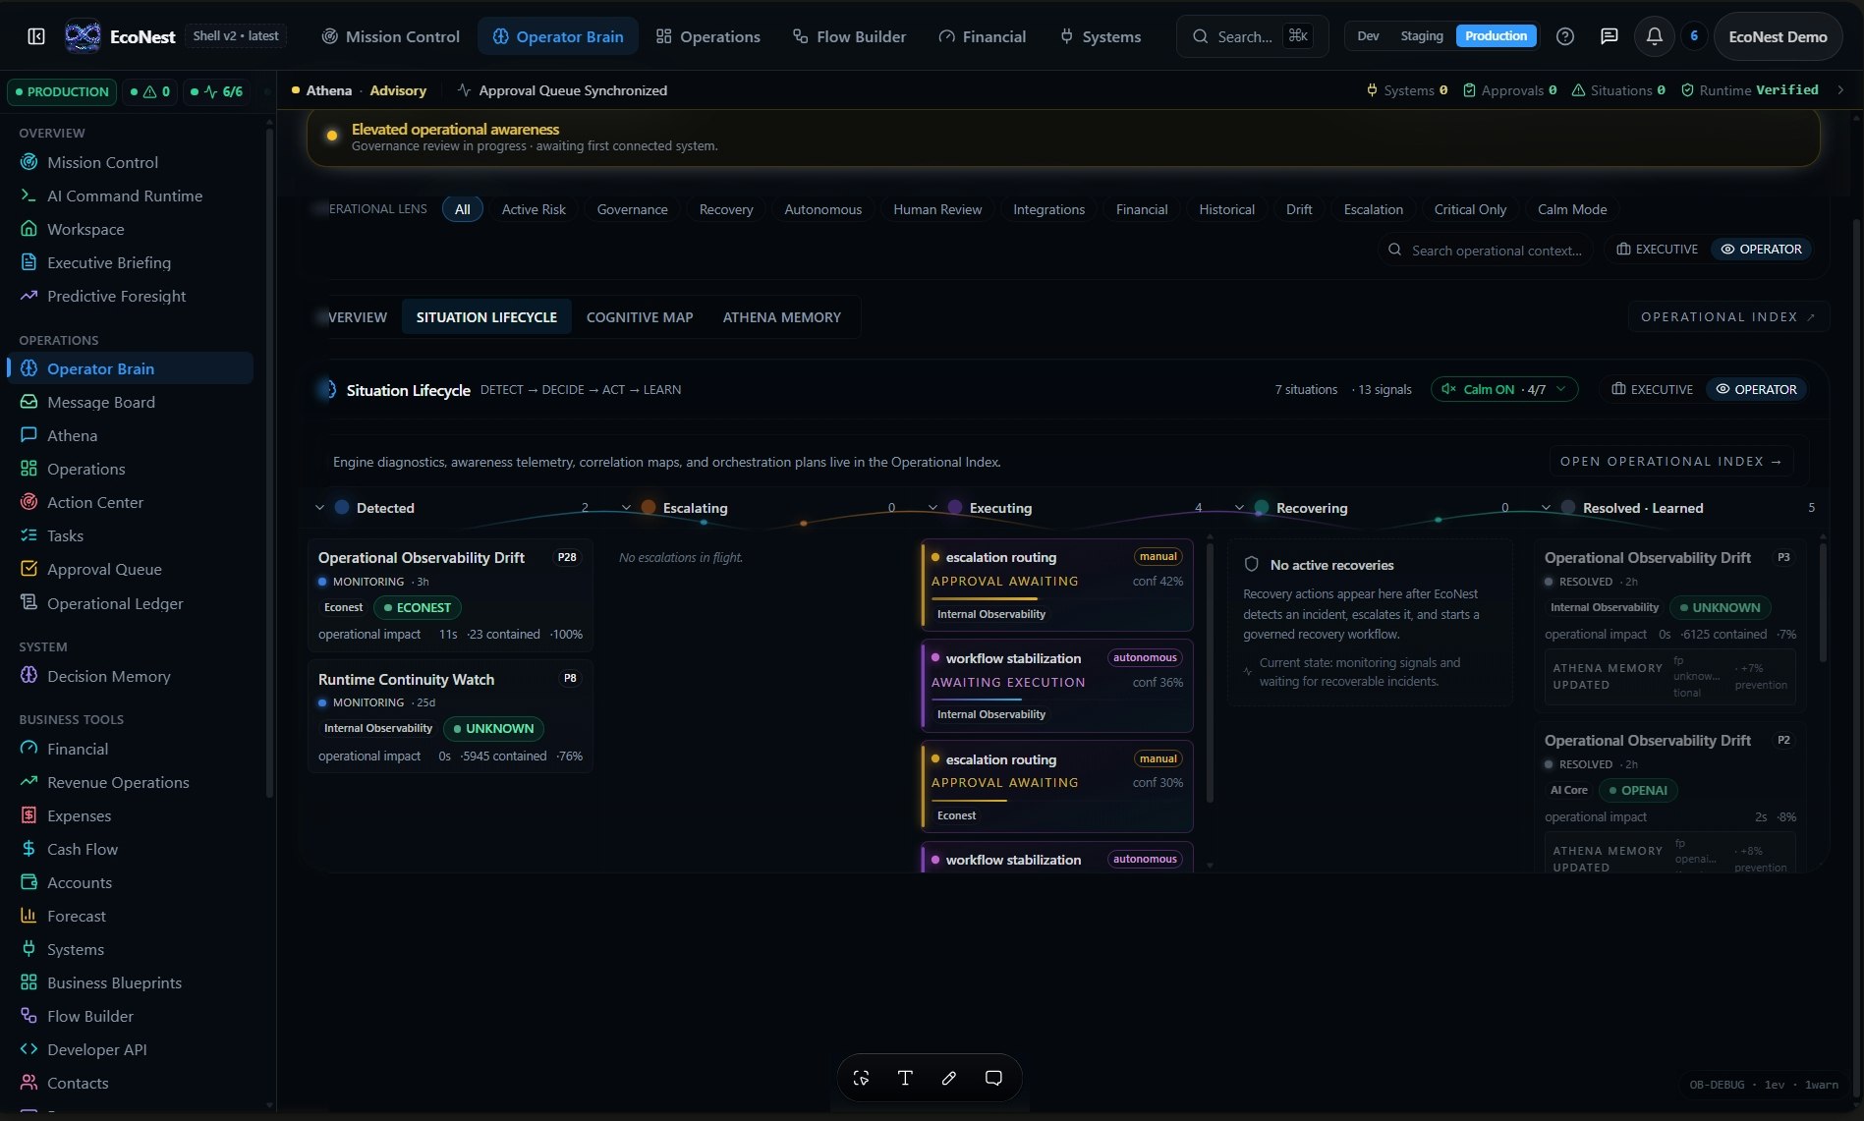1864x1121 pixels.
Task: Open the help question-mark icon
Action: [1565, 36]
